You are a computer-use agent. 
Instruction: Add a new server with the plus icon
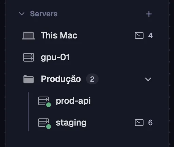(149, 14)
